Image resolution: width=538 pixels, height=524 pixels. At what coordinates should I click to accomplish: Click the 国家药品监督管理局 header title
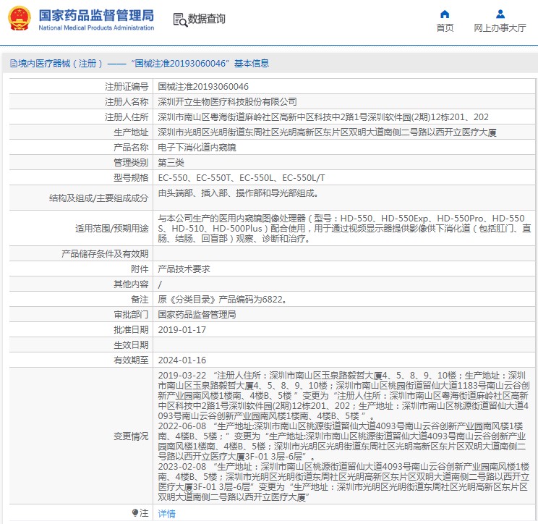pos(96,15)
